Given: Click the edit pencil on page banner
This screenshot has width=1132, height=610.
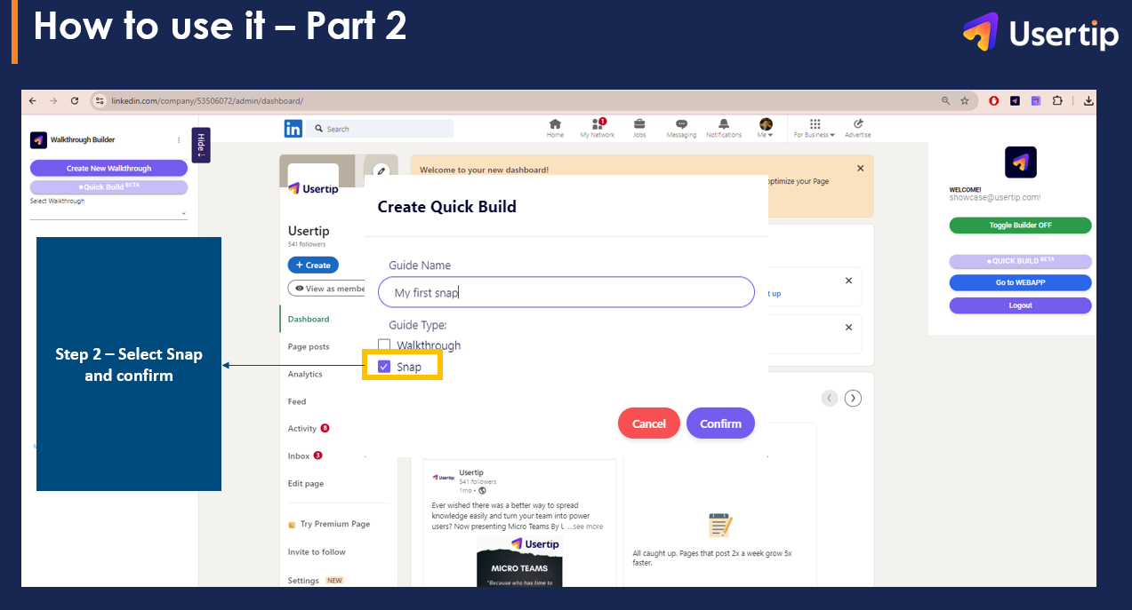Looking at the screenshot, I should point(381,170).
